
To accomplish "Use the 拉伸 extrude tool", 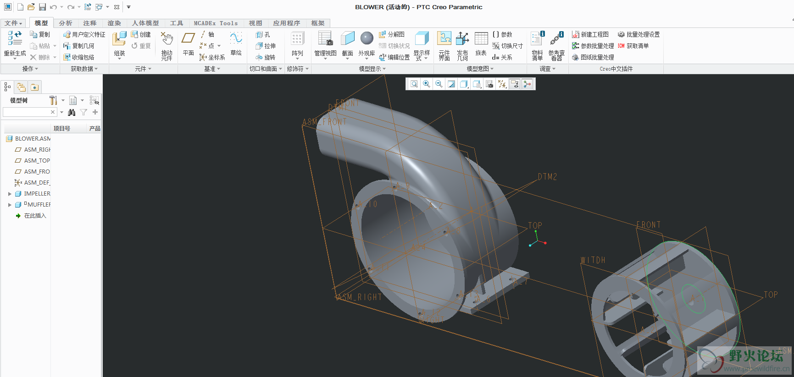I will pos(266,46).
